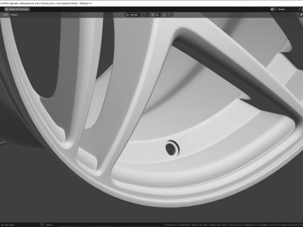Screen dimensions: 303x227
Task: Open the snapping options dropdown
Action: [158, 15]
